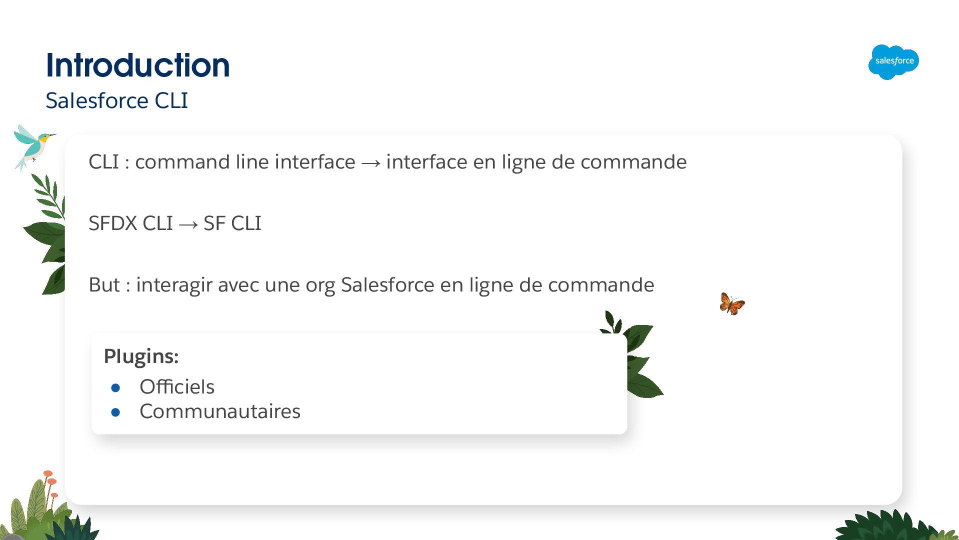Click the hummingbird illustration
The image size is (959, 540).
pos(33,145)
